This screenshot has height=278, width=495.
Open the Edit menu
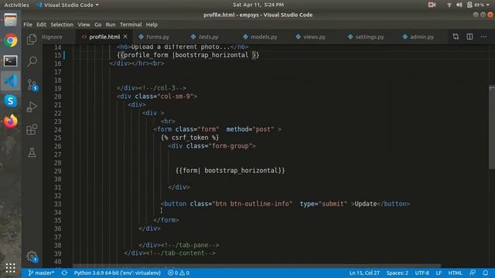pyautogui.click(x=41, y=25)
